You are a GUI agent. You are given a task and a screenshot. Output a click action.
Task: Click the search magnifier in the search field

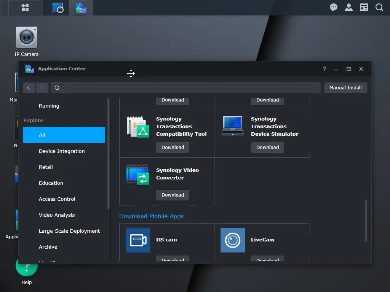pyautogui.click(x=57, y=88)
